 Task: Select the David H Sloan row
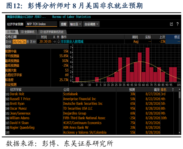(x=92, y=123)
